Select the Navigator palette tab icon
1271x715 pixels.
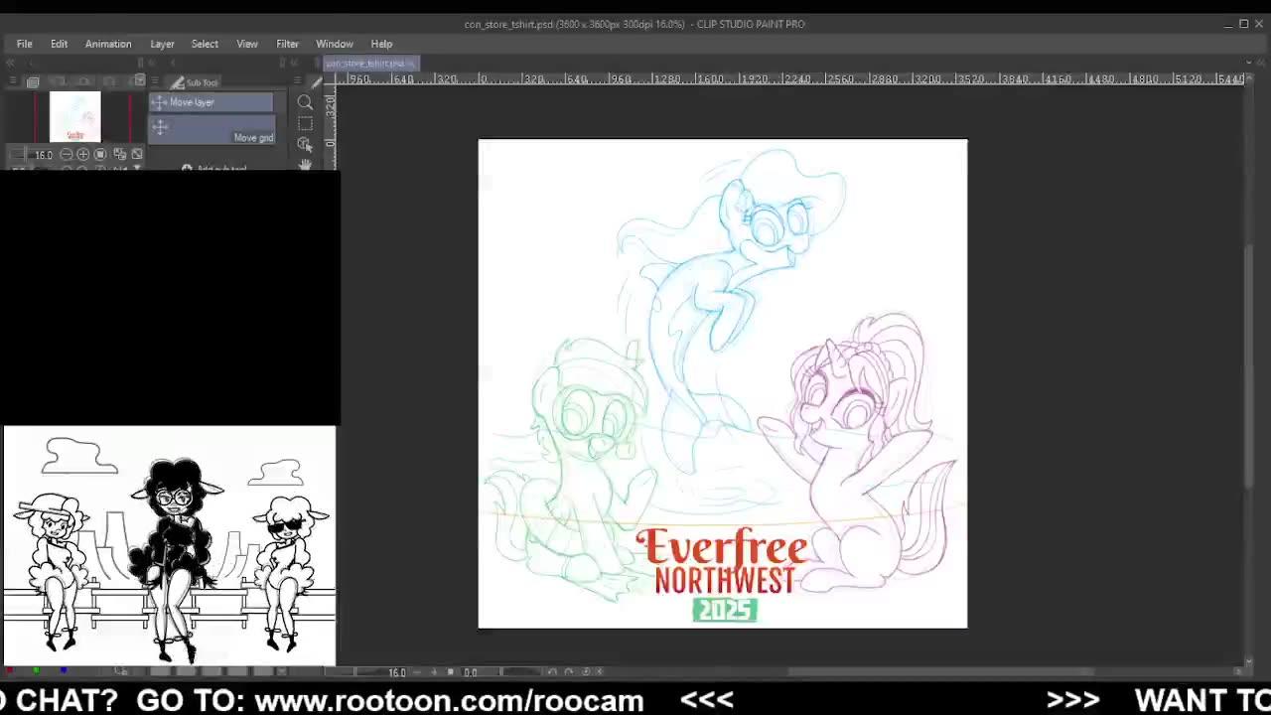click(33, 82)
